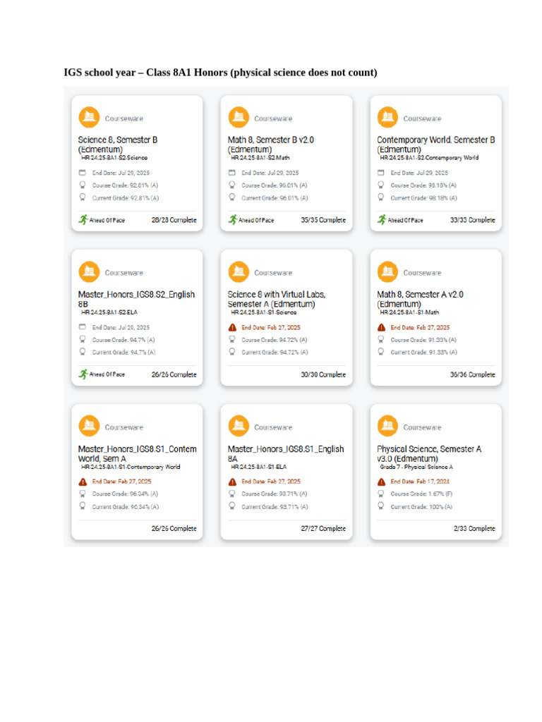Click the running-man Ahead Of Pace icon on Contemporary World, Semester B
Image resolution: width=542 pixels, height=722 pixels.
(382, 220)
